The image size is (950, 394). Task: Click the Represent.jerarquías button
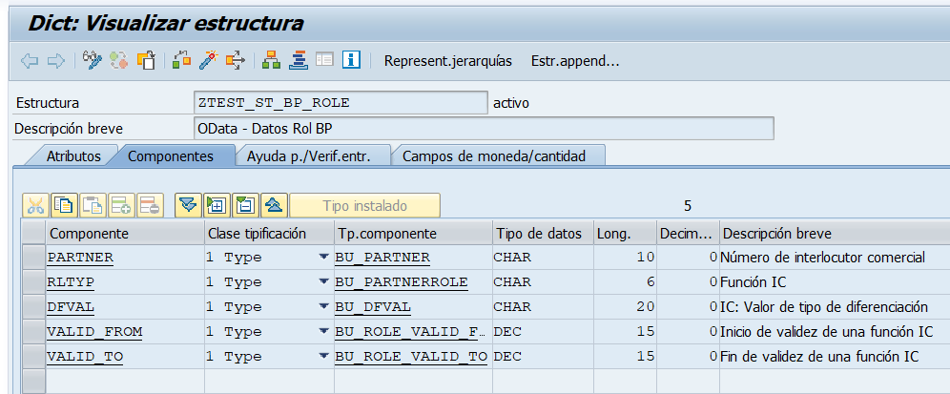(447, 61)
